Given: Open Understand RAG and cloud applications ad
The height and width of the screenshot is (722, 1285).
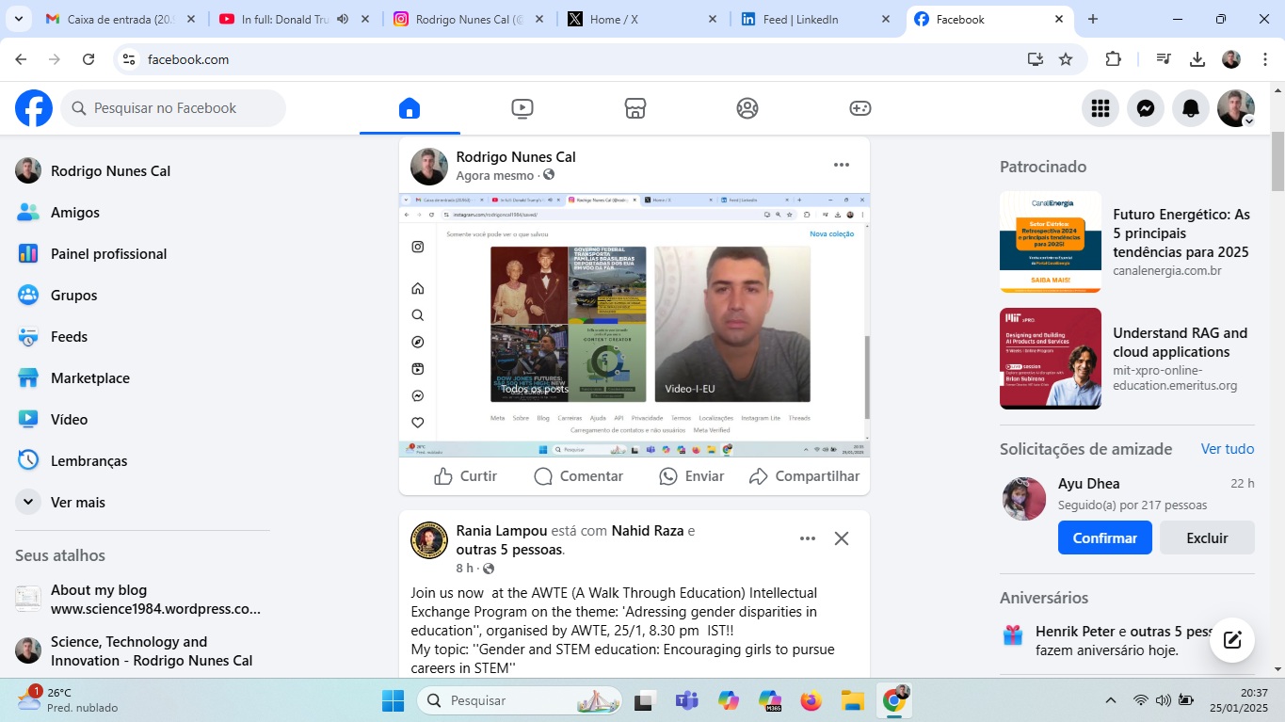Looking at the screenshot, I should point(1127,359).
